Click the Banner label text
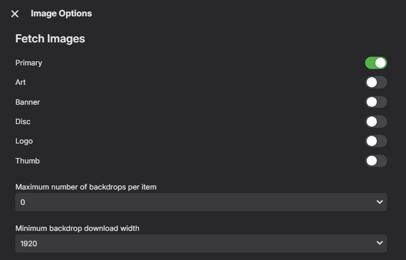Image resolution: width=406 pixels, height=260 pixels. [x=28, y=102]
